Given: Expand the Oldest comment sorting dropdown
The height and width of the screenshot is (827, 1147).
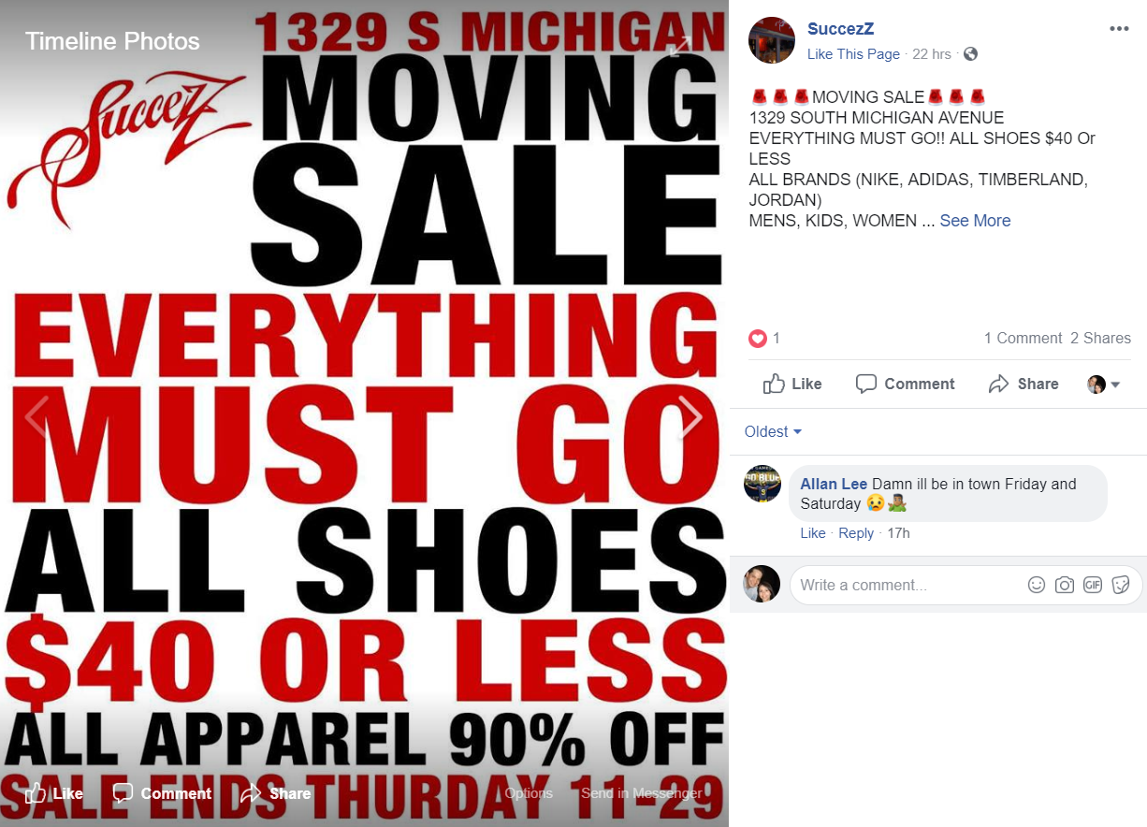Looking at the screenshot, I should tap(773, 431).
